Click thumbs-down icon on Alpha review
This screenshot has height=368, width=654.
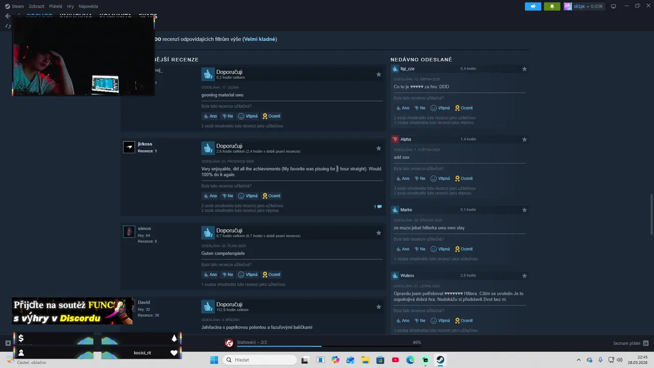click(x=395, y=139)
